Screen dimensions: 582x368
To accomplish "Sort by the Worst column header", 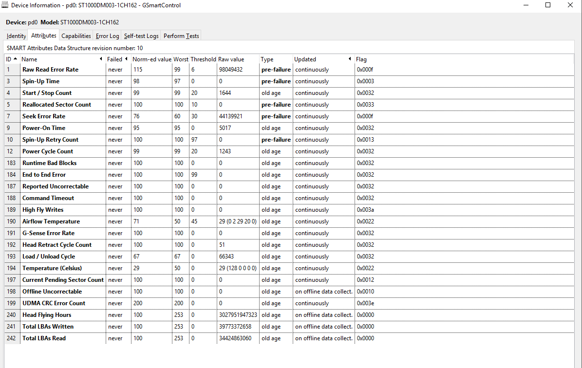I will pos(181,59).
